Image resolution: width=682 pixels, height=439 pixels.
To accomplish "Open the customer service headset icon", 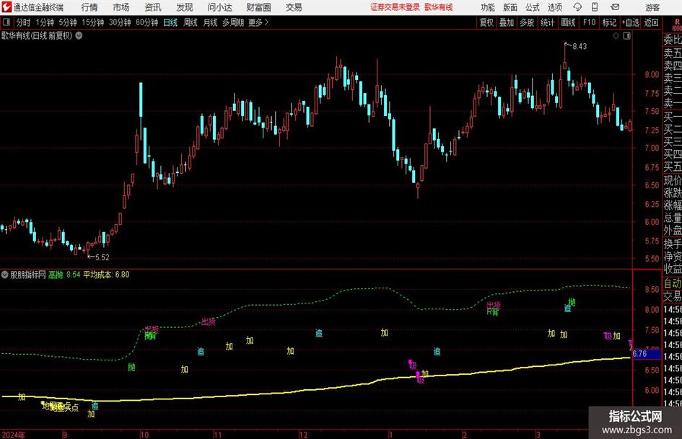I will tap(577, 7).
